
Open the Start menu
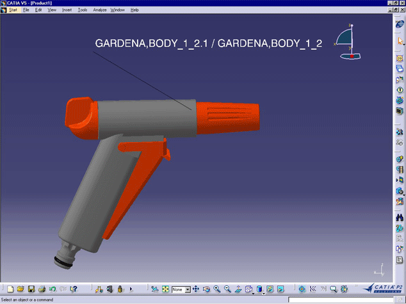[x=13, y=10]
